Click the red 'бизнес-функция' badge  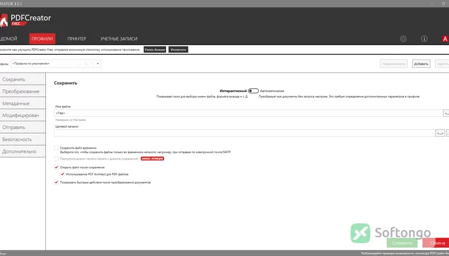coord(152,158)
